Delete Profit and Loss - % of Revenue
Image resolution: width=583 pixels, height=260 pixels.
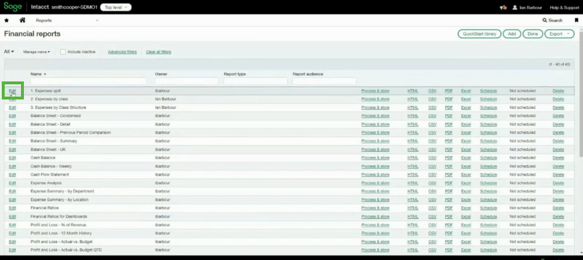[x=558, y=225]
